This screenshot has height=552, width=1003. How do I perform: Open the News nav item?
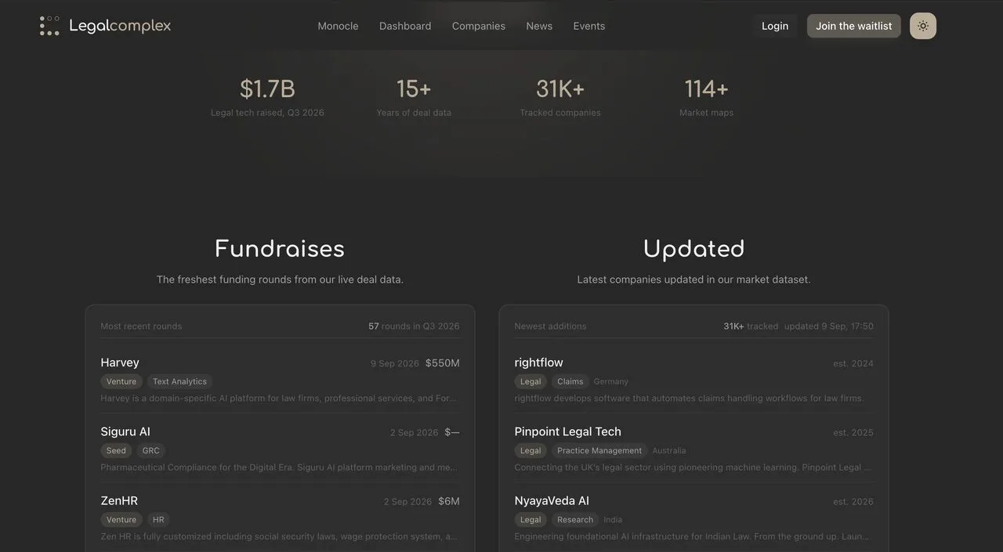pos(539,26)
